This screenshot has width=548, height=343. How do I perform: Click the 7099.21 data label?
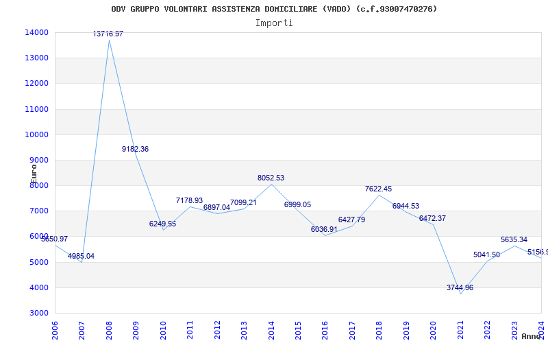(243, 202)
